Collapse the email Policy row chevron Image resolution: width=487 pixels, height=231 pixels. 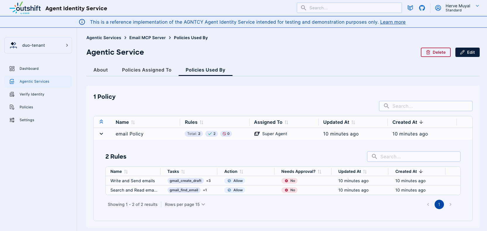[101, 134]
